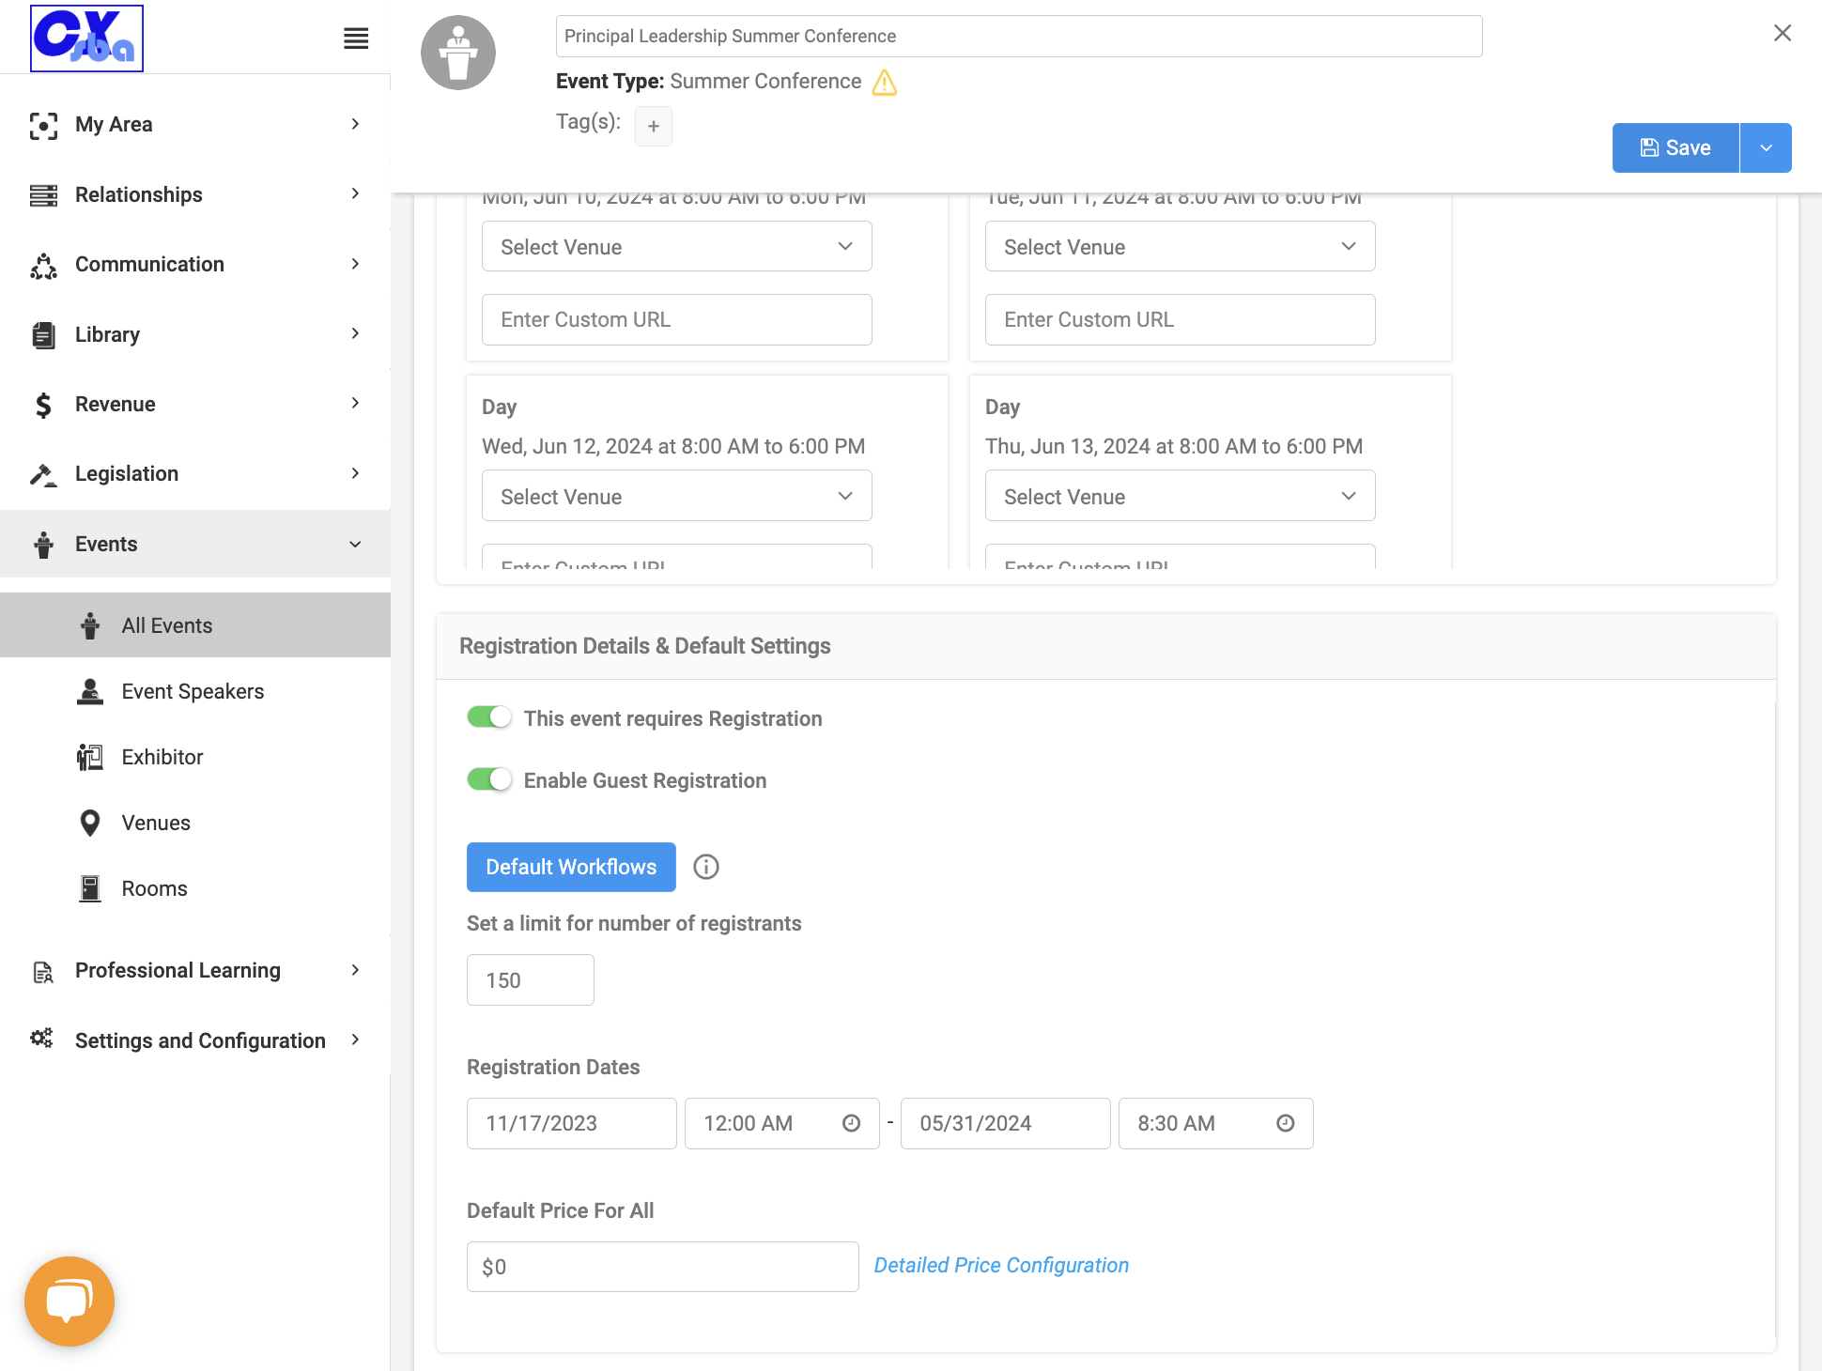
Task: Click the Default Workflows button
Action: coord(571,867)
